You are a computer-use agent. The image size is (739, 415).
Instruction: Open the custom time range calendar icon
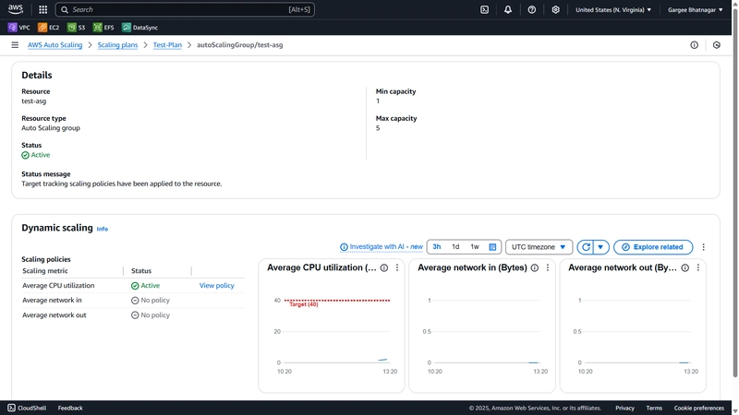pyautogui.click(x=492, y=247)
